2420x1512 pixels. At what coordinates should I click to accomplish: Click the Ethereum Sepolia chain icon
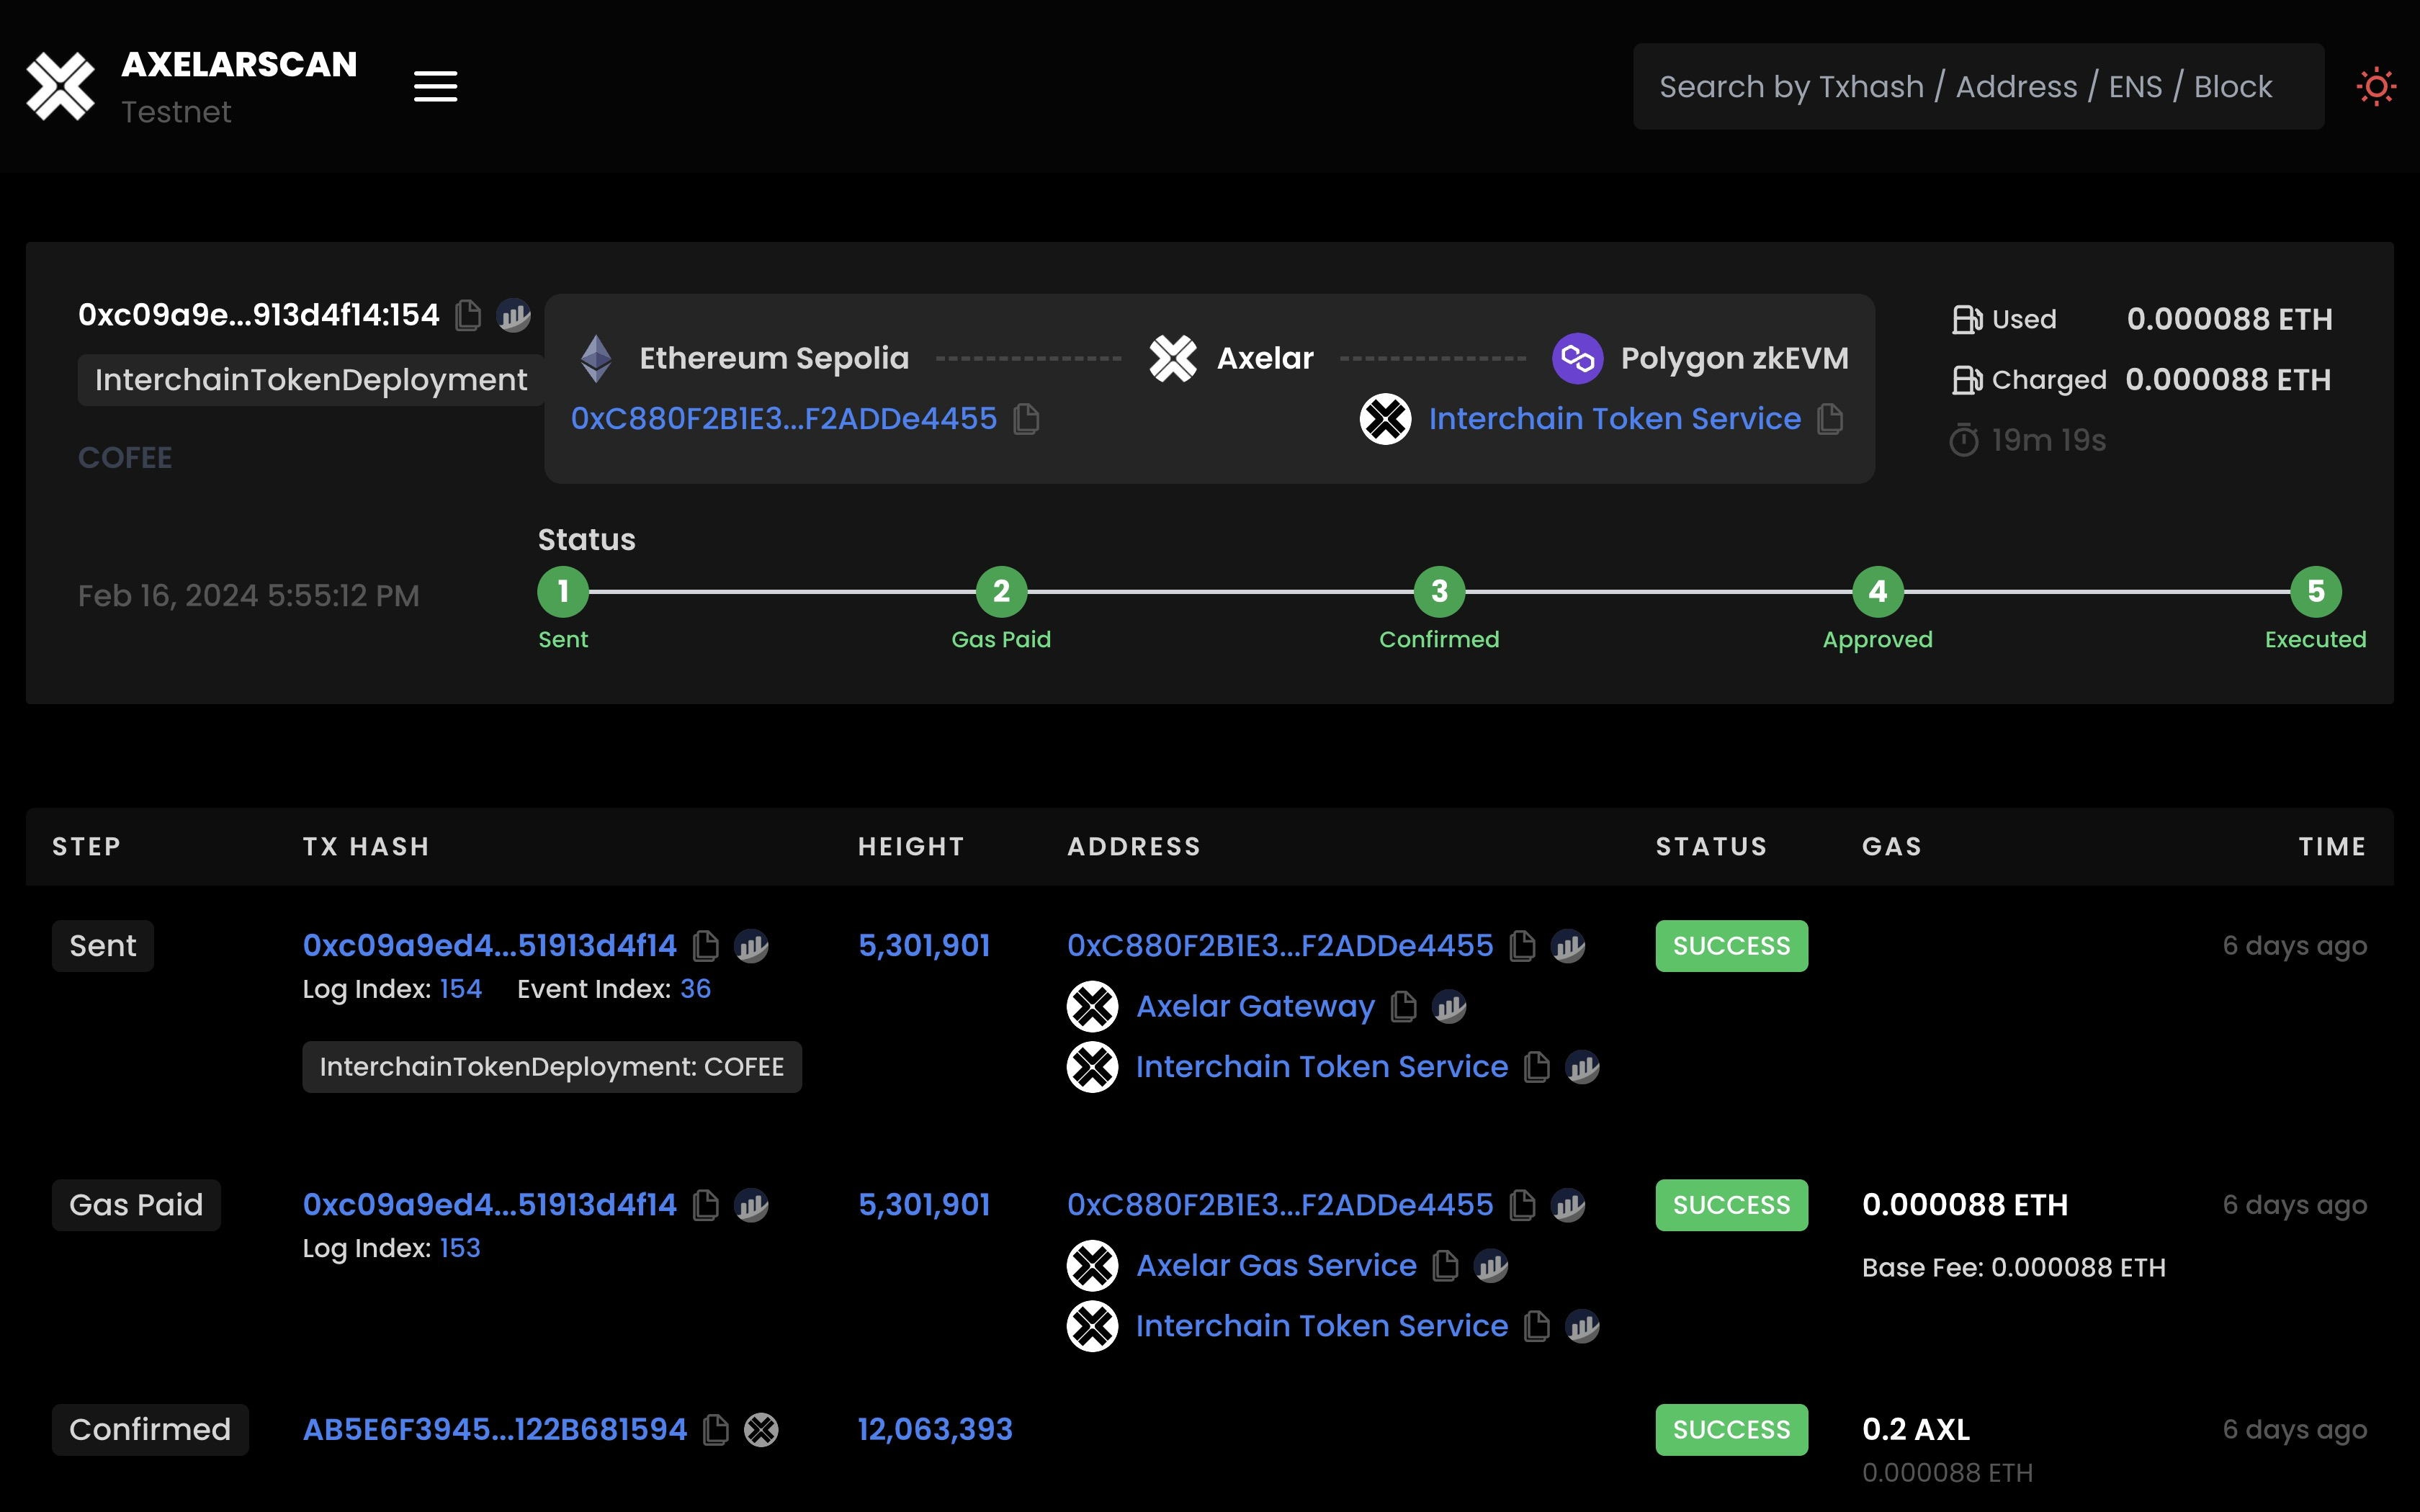coord(597,358)
